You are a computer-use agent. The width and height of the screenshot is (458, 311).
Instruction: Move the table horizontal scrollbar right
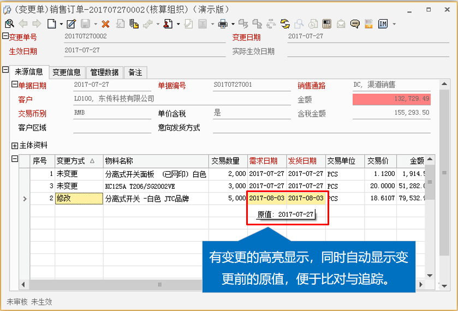[421, 284]
